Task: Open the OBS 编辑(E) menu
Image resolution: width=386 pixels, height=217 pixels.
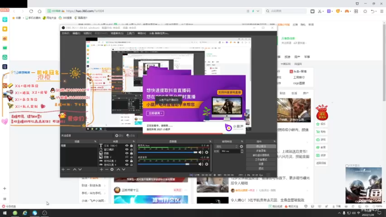Action: coord(76,33)
